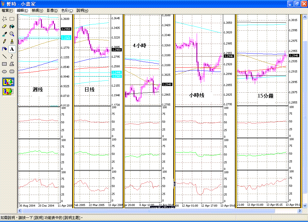
Task: Open the 檢視(V) menu
Action: click(37, 11)
